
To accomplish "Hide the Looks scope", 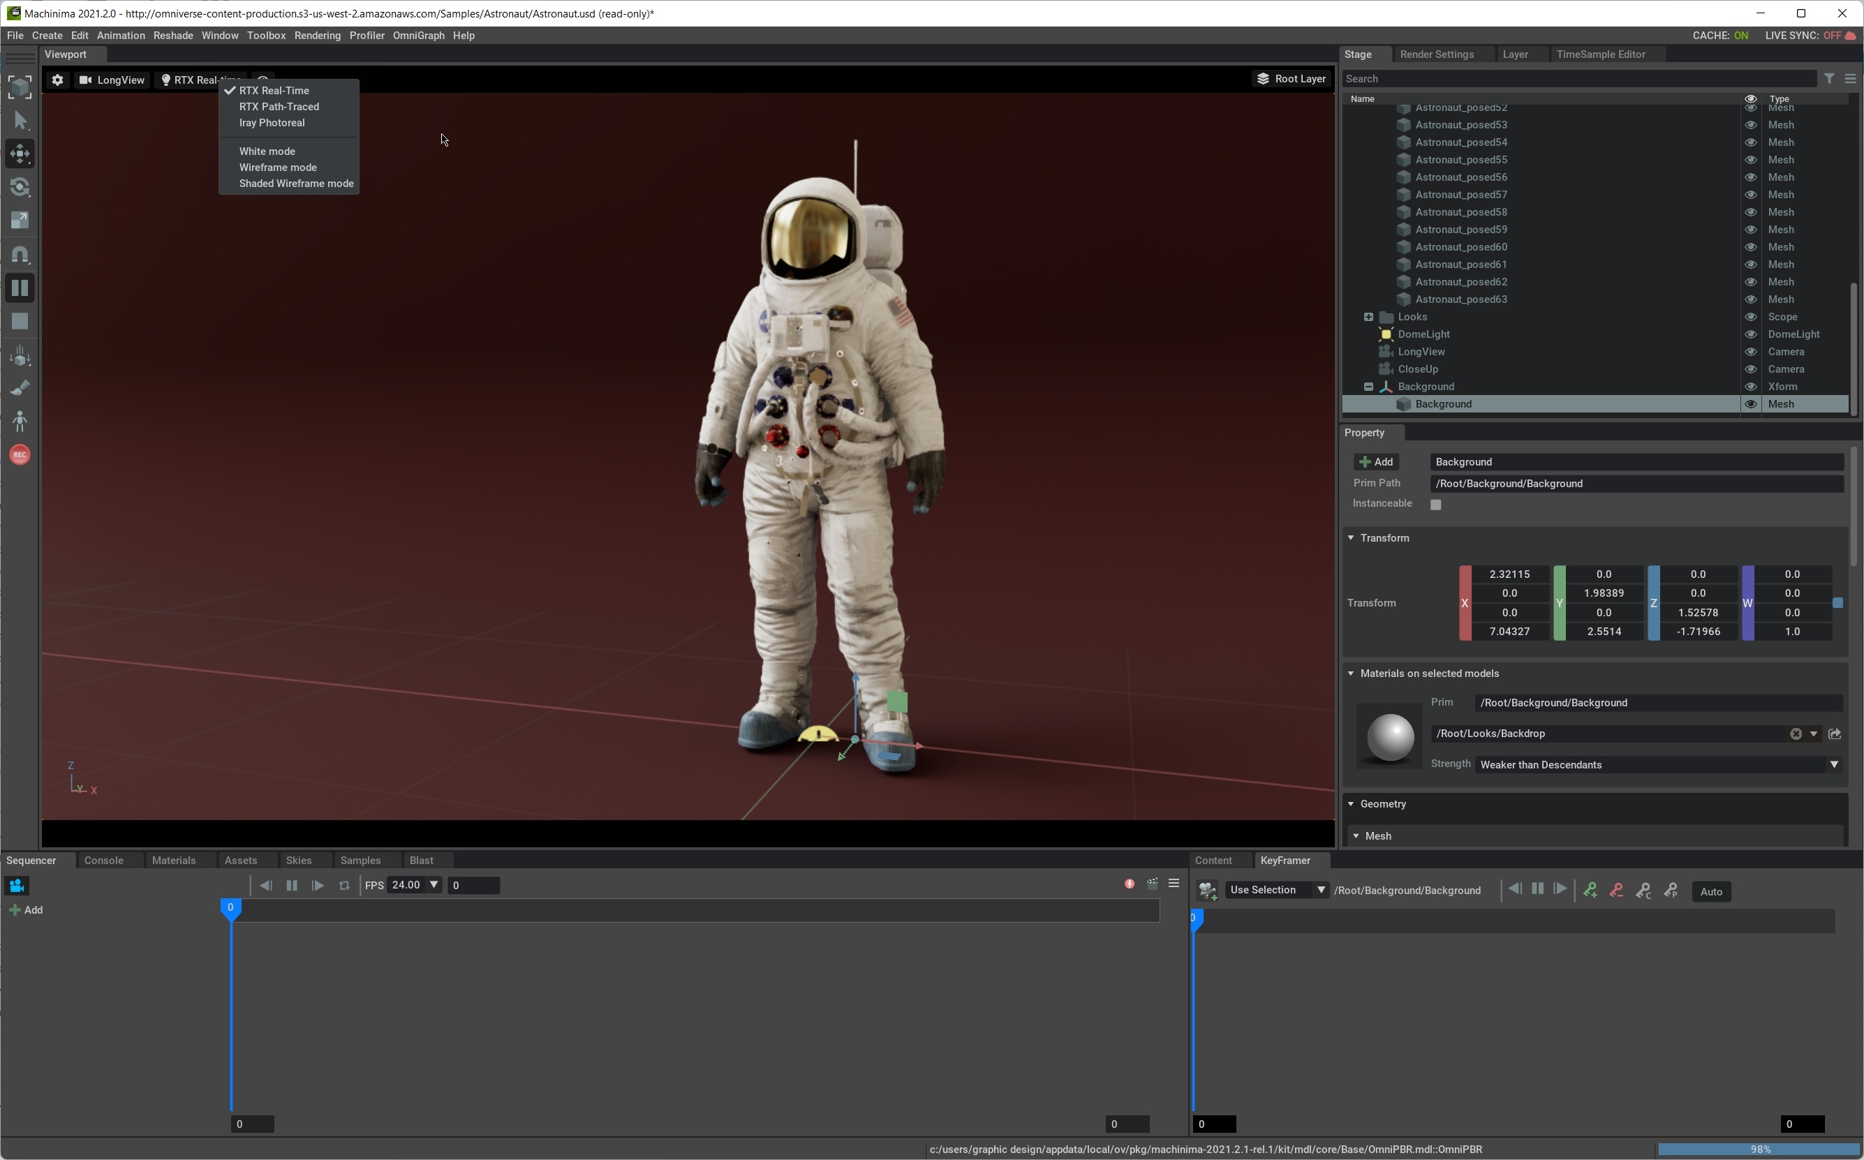I will (1750, 317).
